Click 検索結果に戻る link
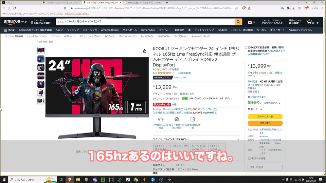The image size is (326, 183). (45, 41)
